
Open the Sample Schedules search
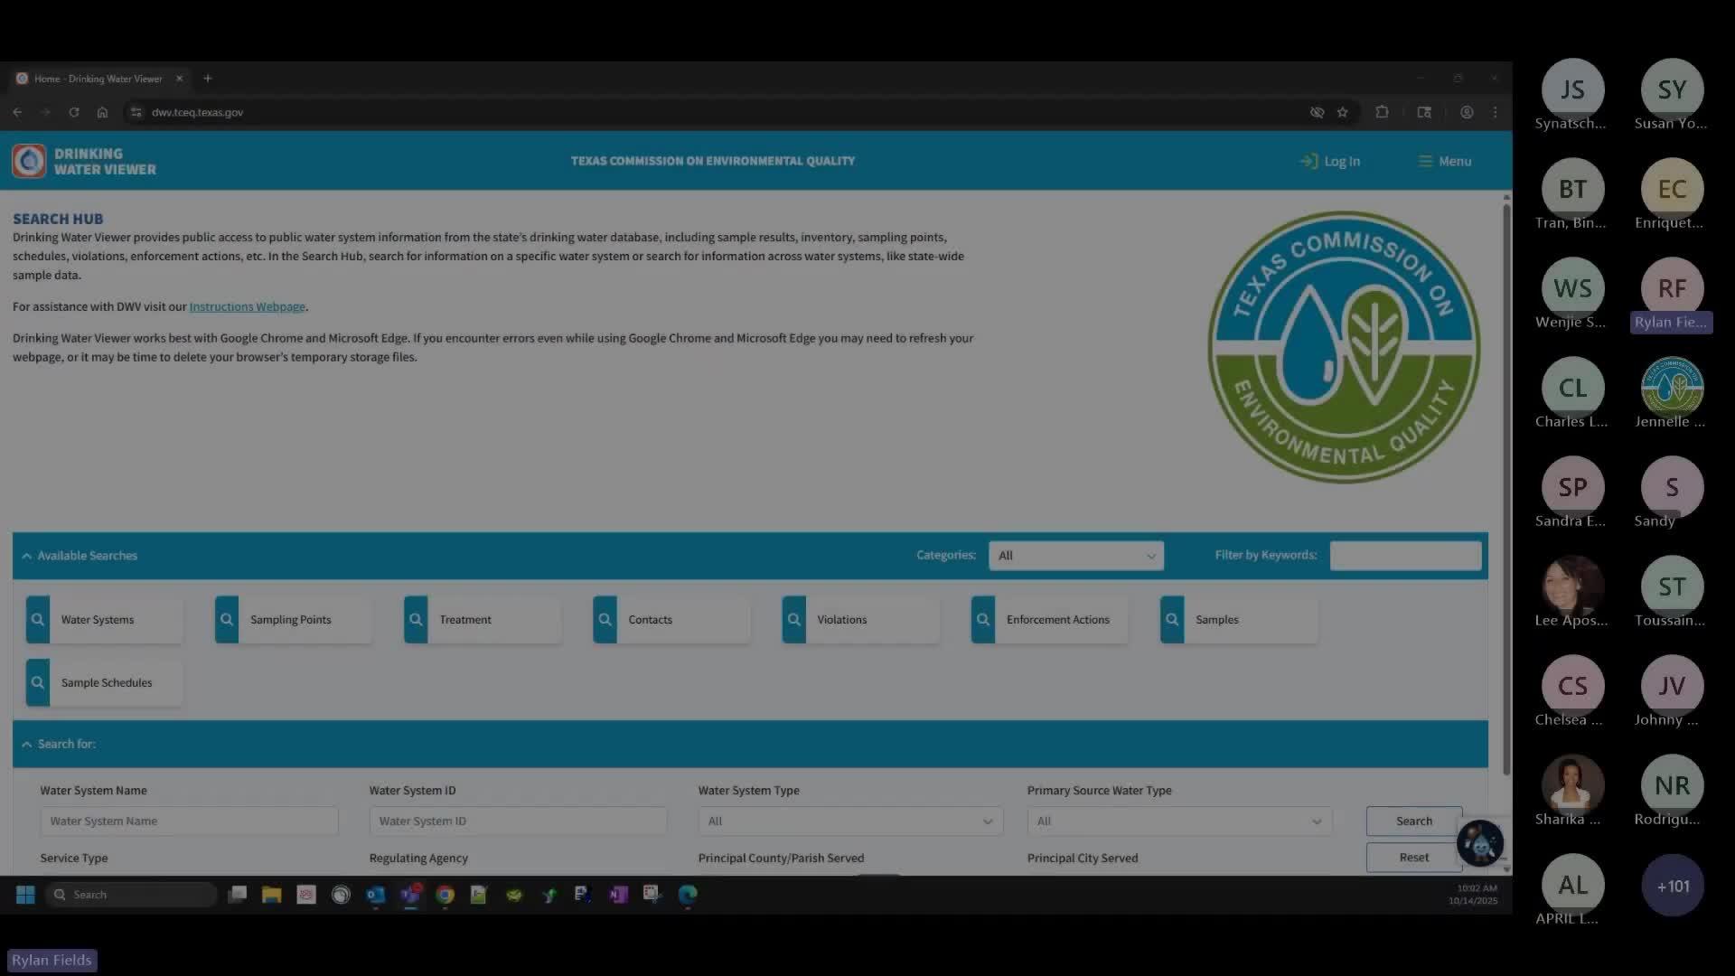point(102,682)
